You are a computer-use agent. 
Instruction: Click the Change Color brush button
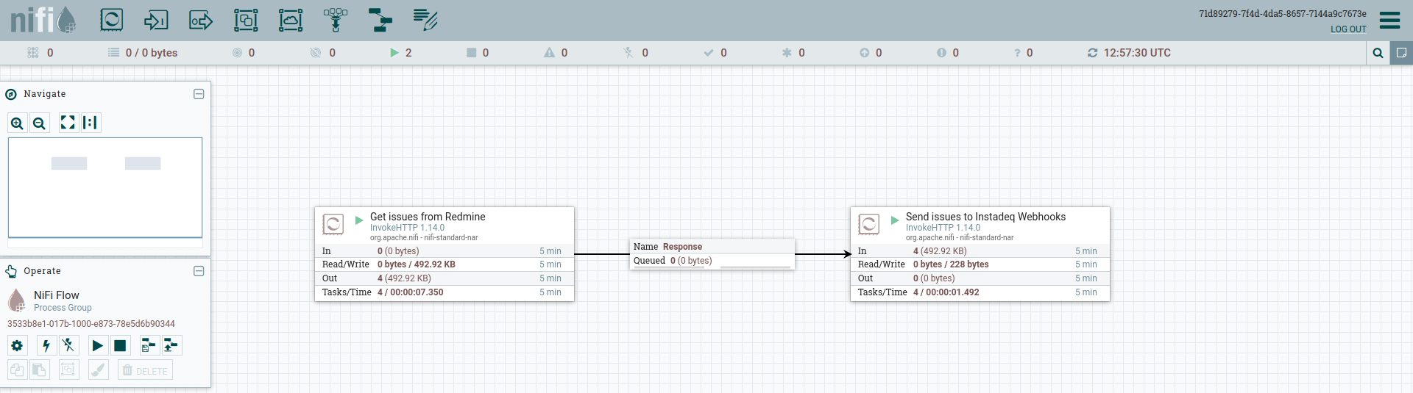tap(98, 369)
